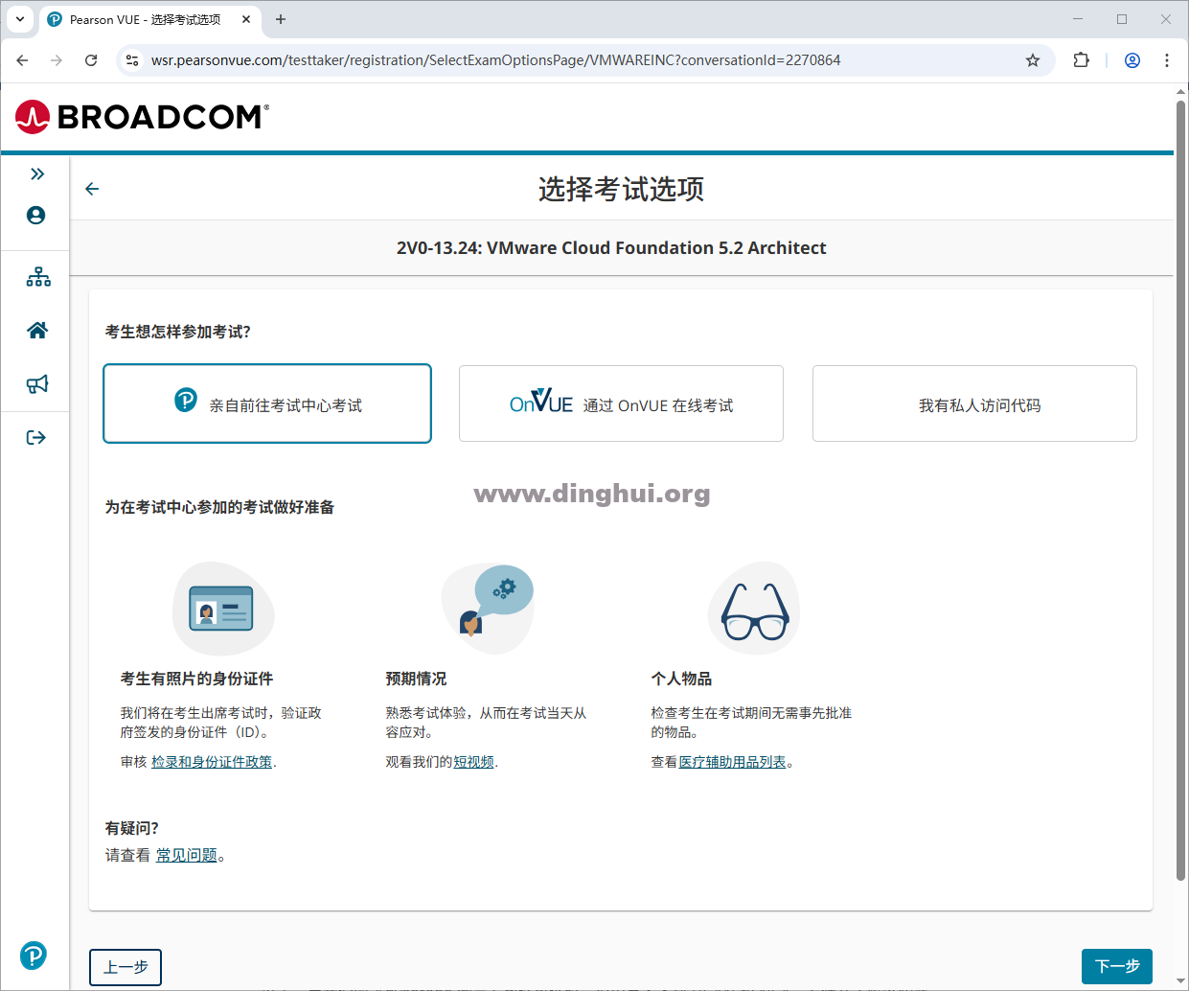Open the 检录和身份证件政策 link
The height and width of the screenshot is (991, 1189).
pyautogui.click(x=212, y=762)
